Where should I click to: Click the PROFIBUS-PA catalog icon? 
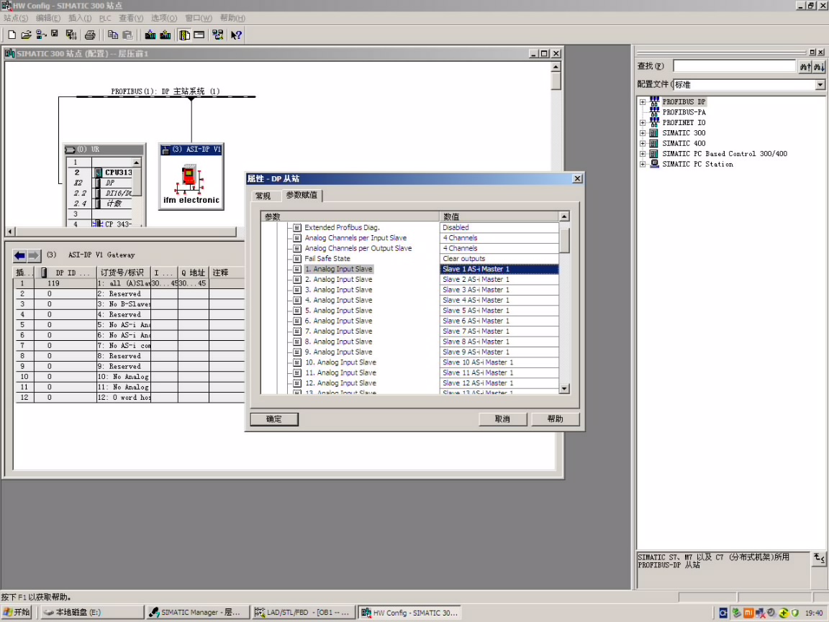point(655,112)
